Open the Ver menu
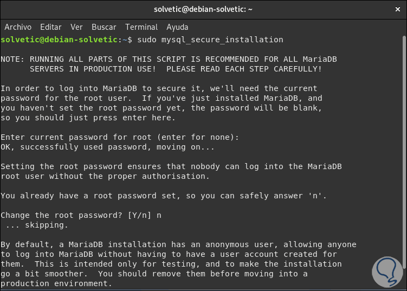 point(76,27)
